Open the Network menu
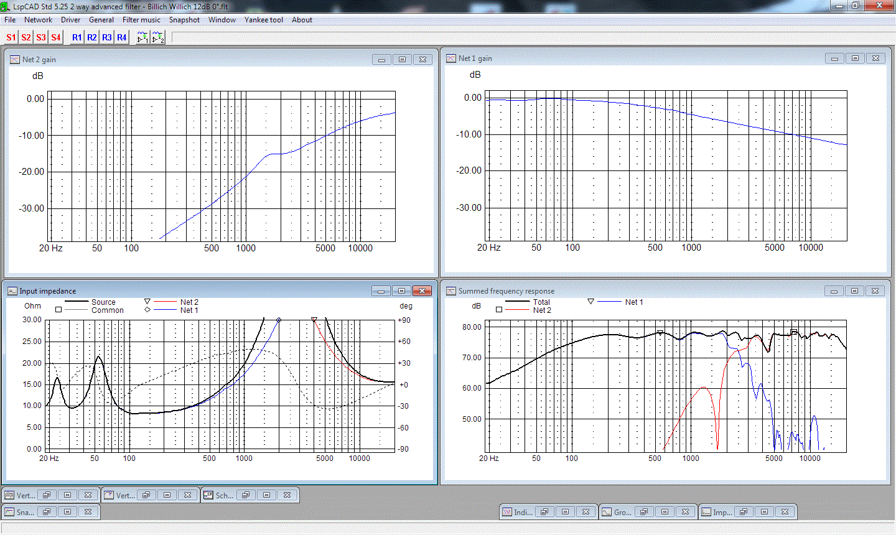Screen dimensions: 896x535 [38, 20]
